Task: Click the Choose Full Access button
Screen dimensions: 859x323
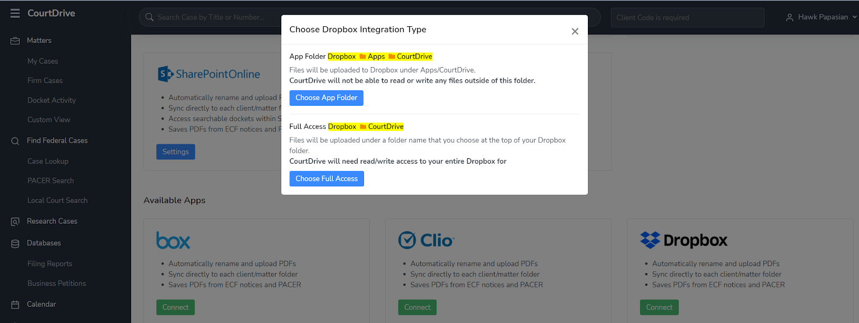Action: point(326,179)
